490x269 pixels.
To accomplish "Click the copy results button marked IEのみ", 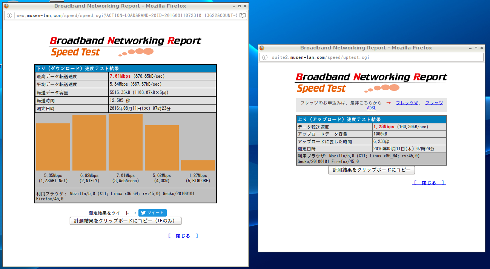I will pyautogui.click(x=126, y=221).
